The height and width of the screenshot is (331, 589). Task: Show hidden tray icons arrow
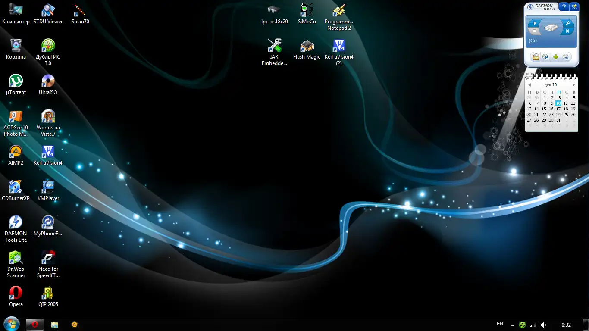(512, 325)
